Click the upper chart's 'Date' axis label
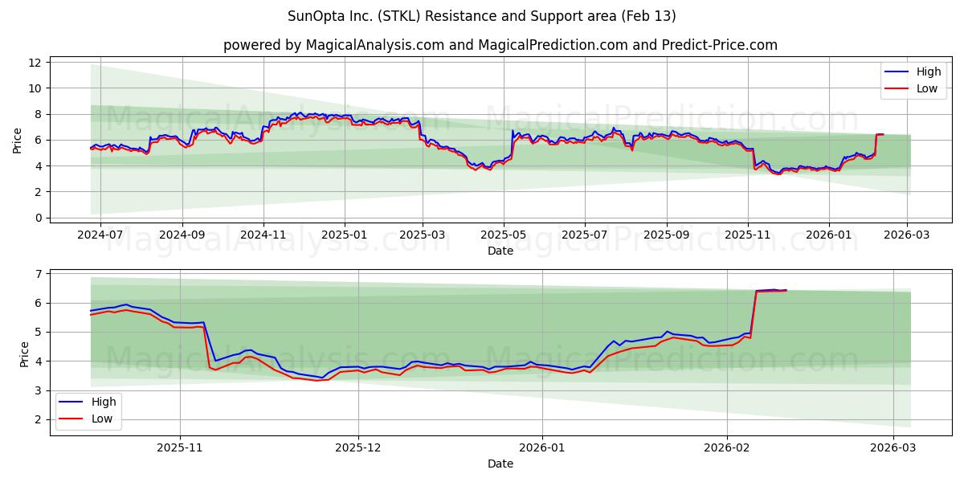This screenshot has width=964, height=482. [x=500, y=251]
